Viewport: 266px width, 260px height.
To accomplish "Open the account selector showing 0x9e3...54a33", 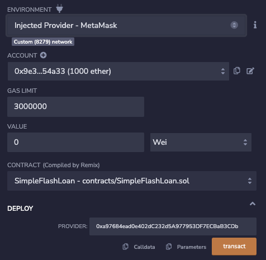I will point(118,71).
